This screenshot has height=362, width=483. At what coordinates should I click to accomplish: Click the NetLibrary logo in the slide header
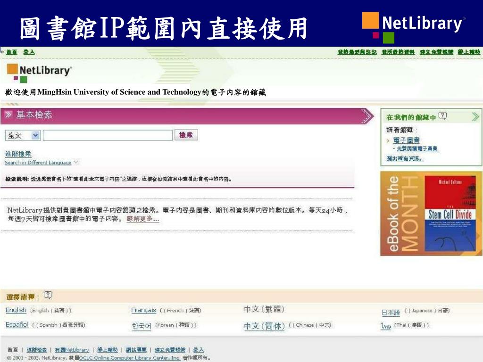(x=413, y=27)
